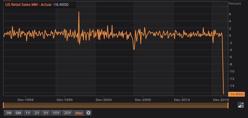248x118 pixels.
Task: Click the Dec-2009 axis label
Action: pyautogui.click(x=143, y=100)
